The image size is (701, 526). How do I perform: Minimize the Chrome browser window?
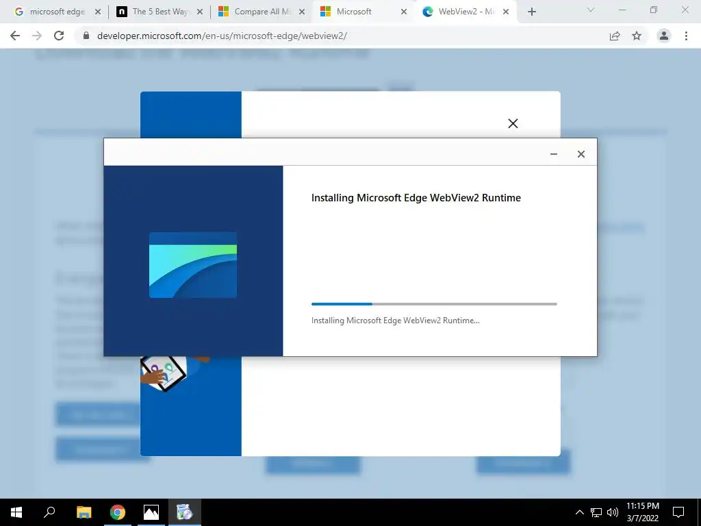[x=622, y=10]
